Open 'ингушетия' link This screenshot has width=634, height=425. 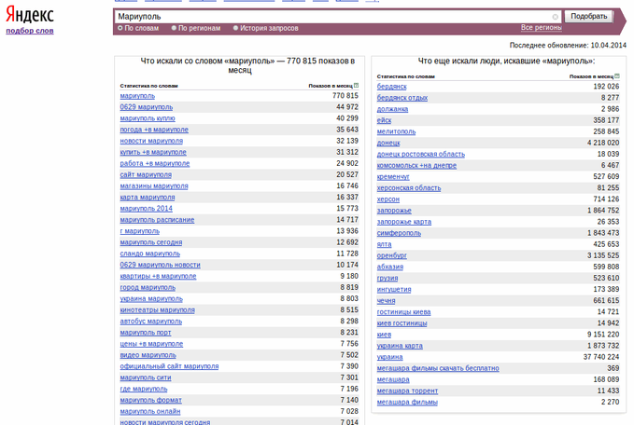(394, 290)
